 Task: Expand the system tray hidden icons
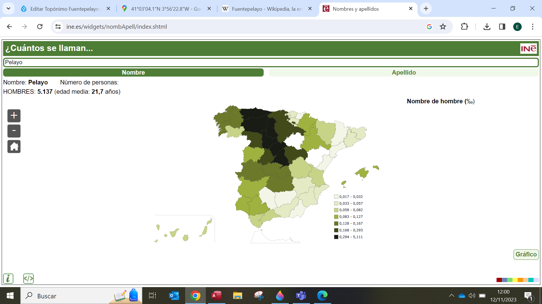[x=451, y=296]
